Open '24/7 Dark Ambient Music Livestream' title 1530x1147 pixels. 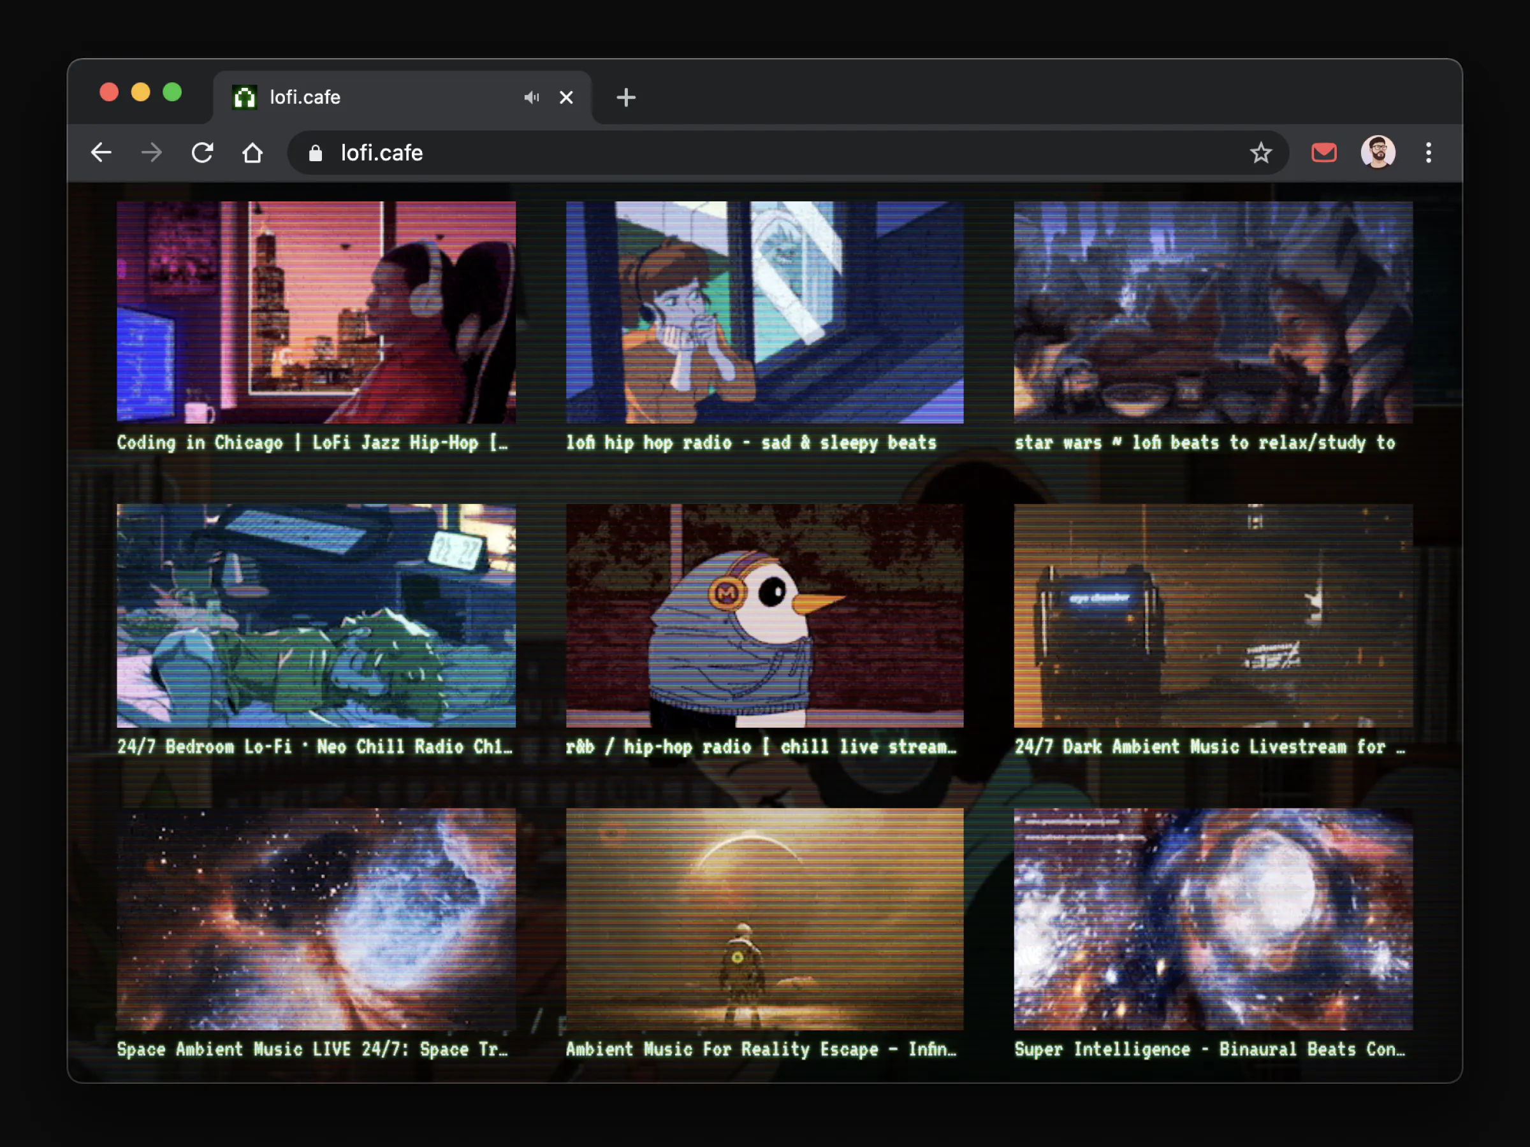click(x=1210, y=747)
